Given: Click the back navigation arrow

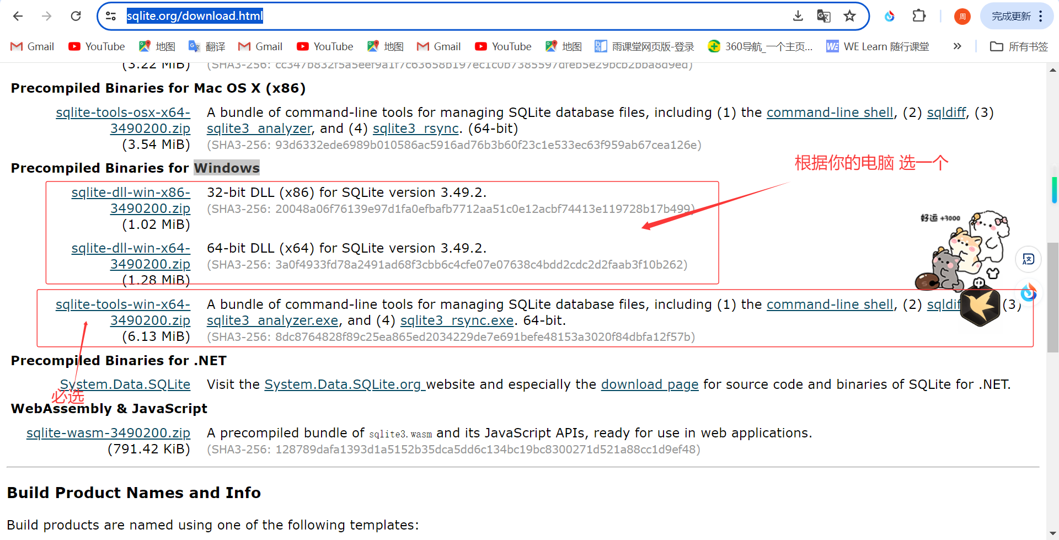Looking at the screenshot, I should pyautogui.click(x=18, y=16).
